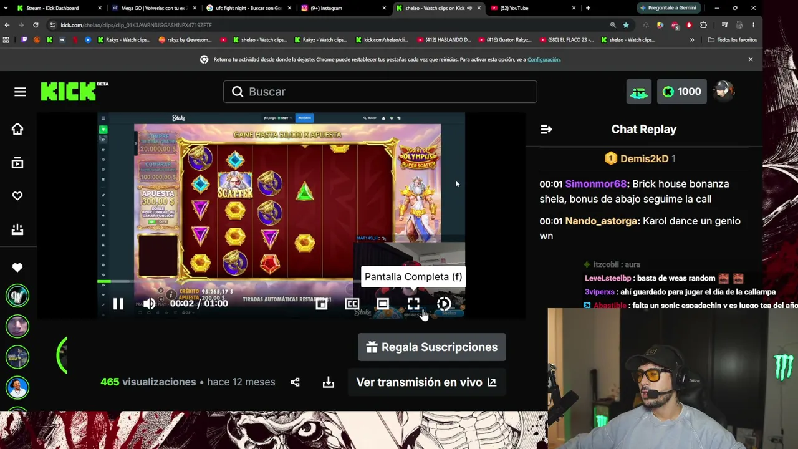This screenshot has height=449, width=798.
Task: Toggle theater mode on the player
Action: 382,304
